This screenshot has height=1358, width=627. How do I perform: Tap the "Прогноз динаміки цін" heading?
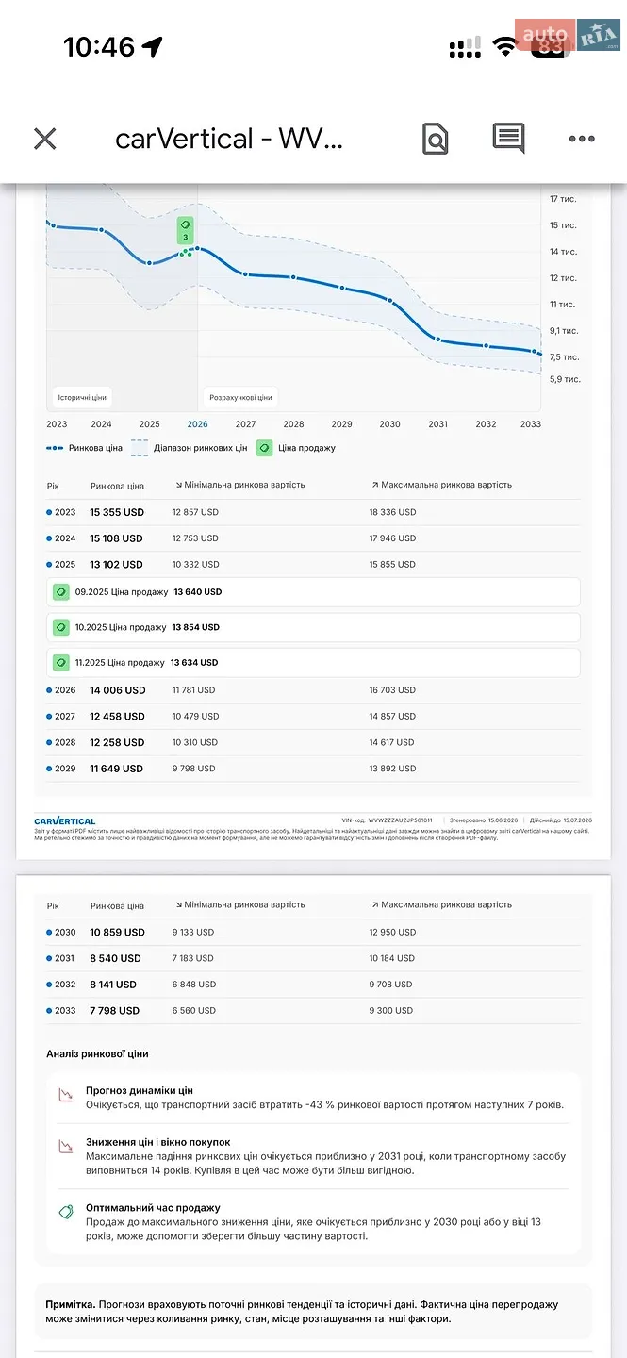140,1090
